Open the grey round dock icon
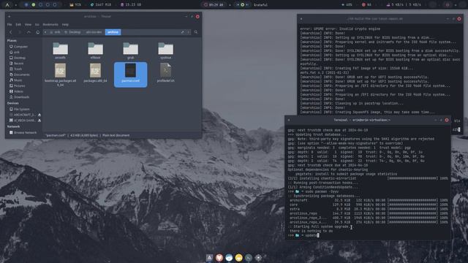This screenshot has width=468, height=263. point(249,258)
